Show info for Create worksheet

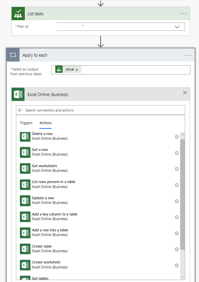(177, 265)
